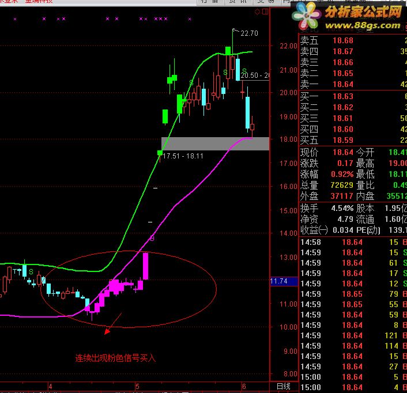
Task: Open the 日线 period selector
Action: (283, 386)
